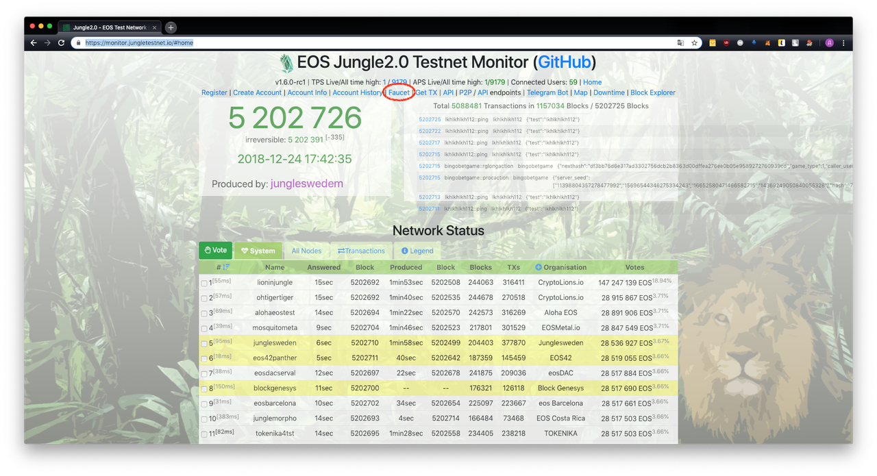Open the Downtime link
The height and width of the screenshot is (476, 877).
(x=609, y=92)
